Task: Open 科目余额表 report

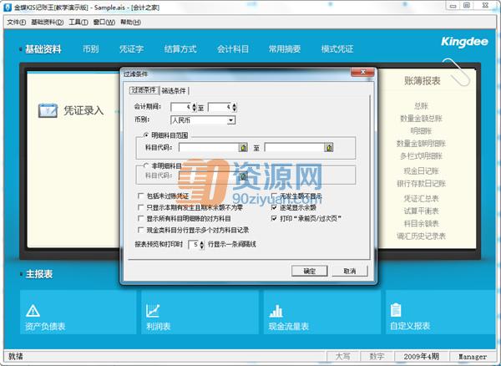Action: (x=421, y=223)
